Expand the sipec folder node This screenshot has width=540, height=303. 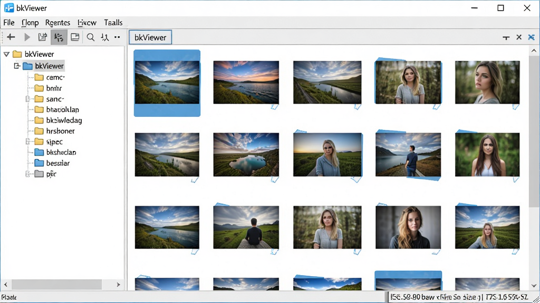coord(28,142)
